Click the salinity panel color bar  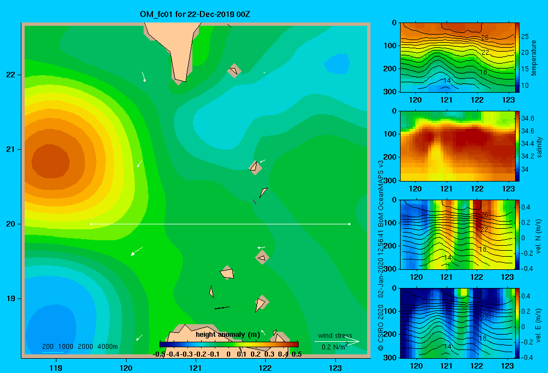[x=517, y=146]
